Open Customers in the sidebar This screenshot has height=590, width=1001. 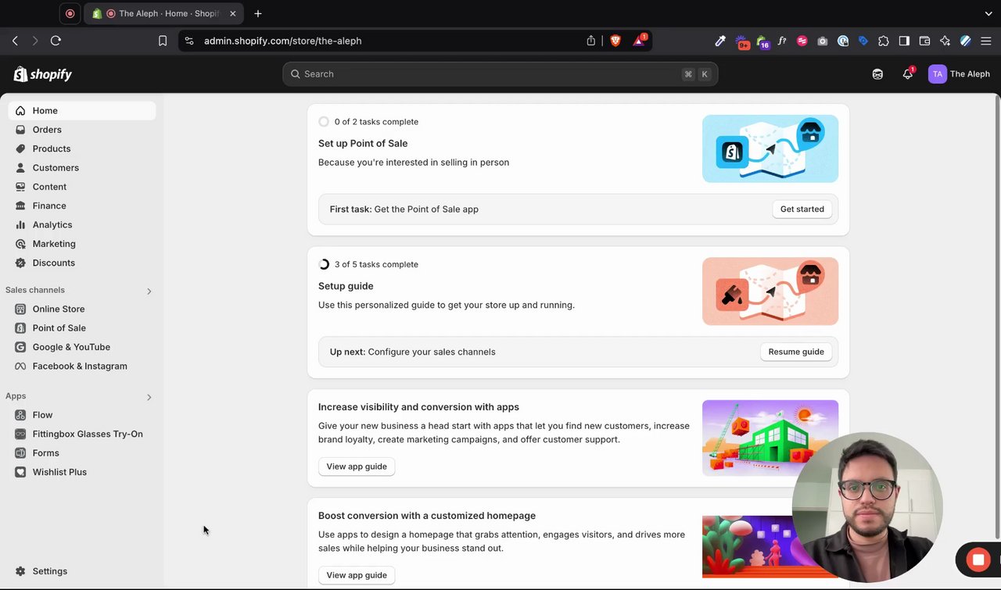point(82,168)
